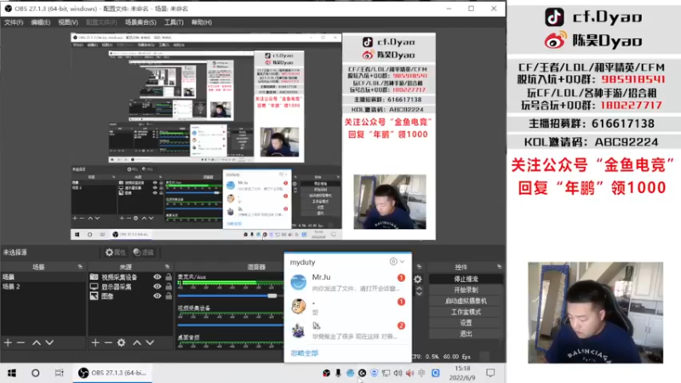
Task: Move scene up with up arrow
Action: pos(37,343)
